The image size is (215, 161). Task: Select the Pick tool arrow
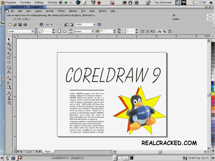click(9, 39)
